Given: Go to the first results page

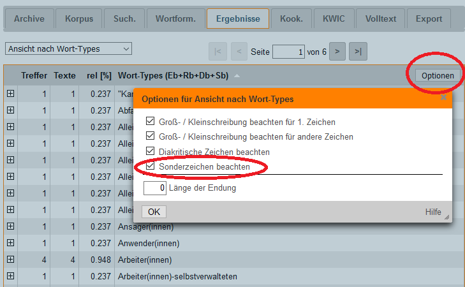Looking at the screenshot, I should [218, 52].
